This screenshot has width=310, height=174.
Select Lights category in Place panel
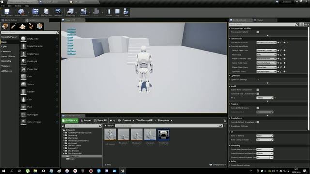[x=4, y=46]
